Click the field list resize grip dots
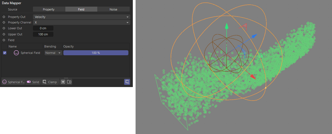 pos(66,78)
